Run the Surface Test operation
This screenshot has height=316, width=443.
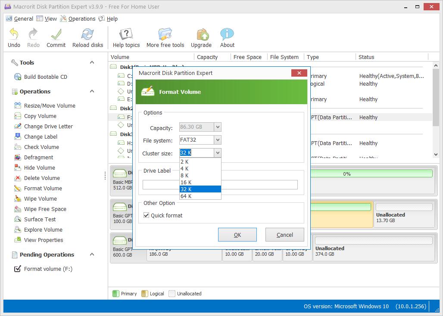point(40,220)
